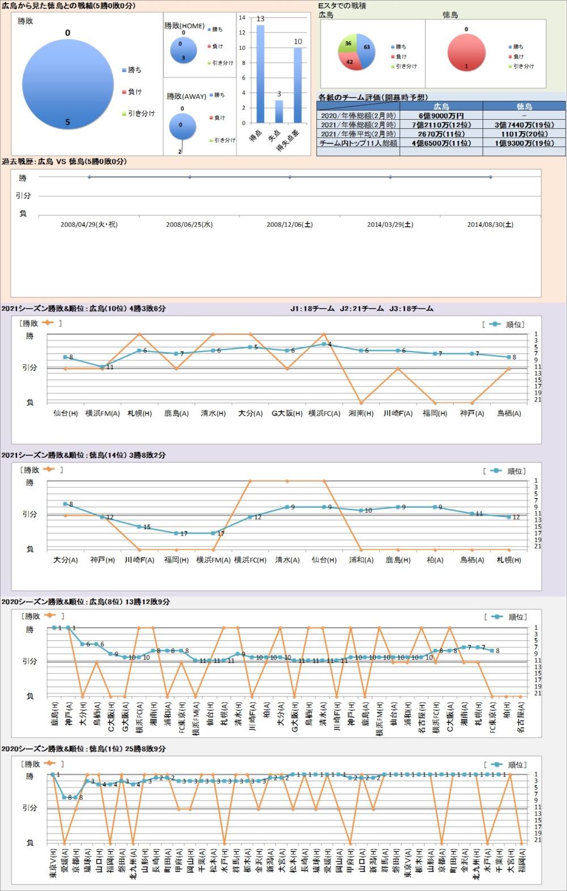Click the 勝敗(AWAY) small pie chart
This screenshot has width=567, height=891.
tap(182, 126)
